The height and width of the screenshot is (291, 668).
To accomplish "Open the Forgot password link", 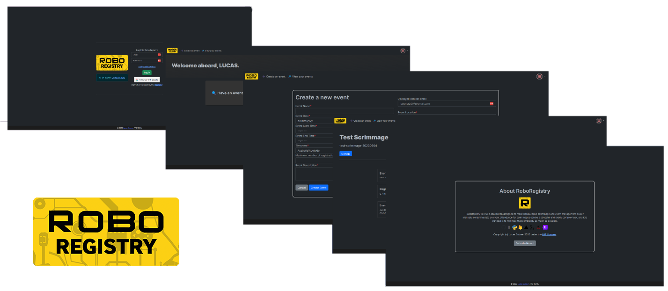I will pyautogui.click(x=147, y=66).
